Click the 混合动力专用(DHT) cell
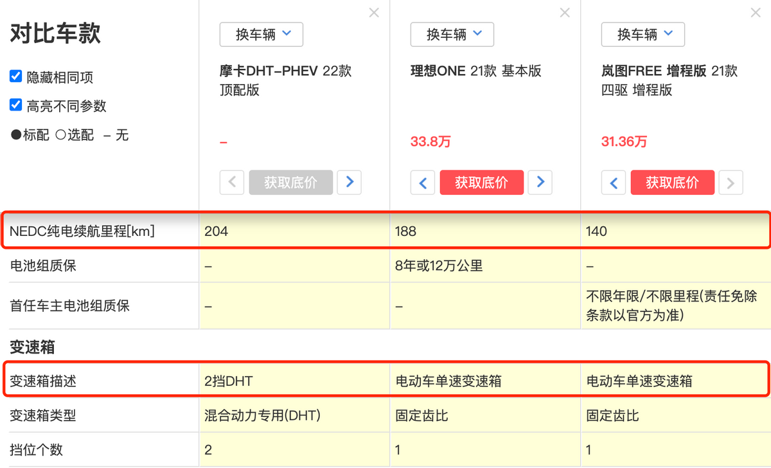This screenshot has width=771, height=468. click(x=262, y=416)
